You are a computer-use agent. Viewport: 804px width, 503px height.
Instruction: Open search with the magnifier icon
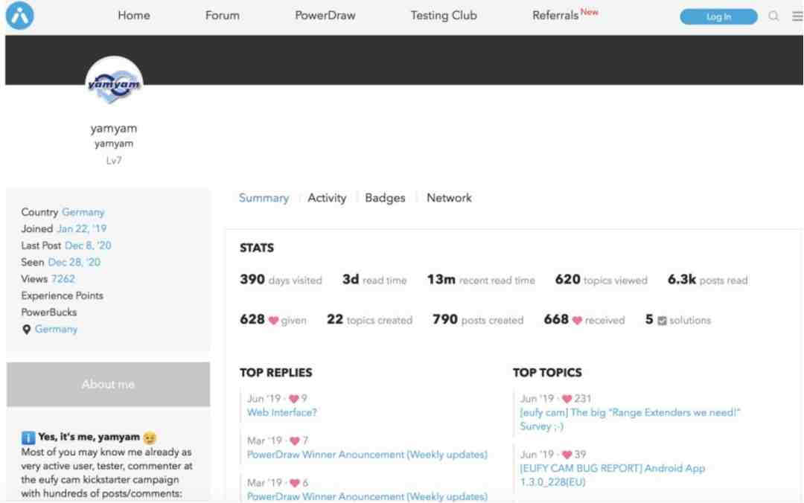click(773, 16)
